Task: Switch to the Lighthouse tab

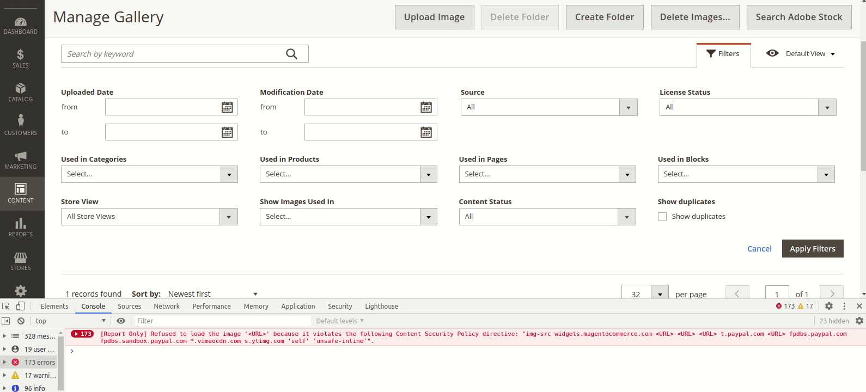Action: tap(381, 307)
